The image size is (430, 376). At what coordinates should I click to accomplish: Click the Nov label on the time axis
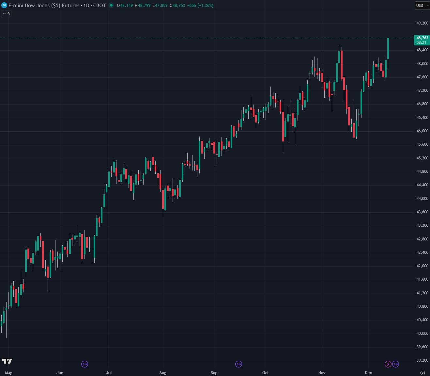coord(322,373)
